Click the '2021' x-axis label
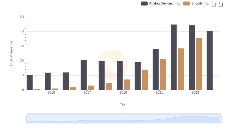The height and width of the screenshot is (130, 226). pyautogui.click(x=159, y=92)
